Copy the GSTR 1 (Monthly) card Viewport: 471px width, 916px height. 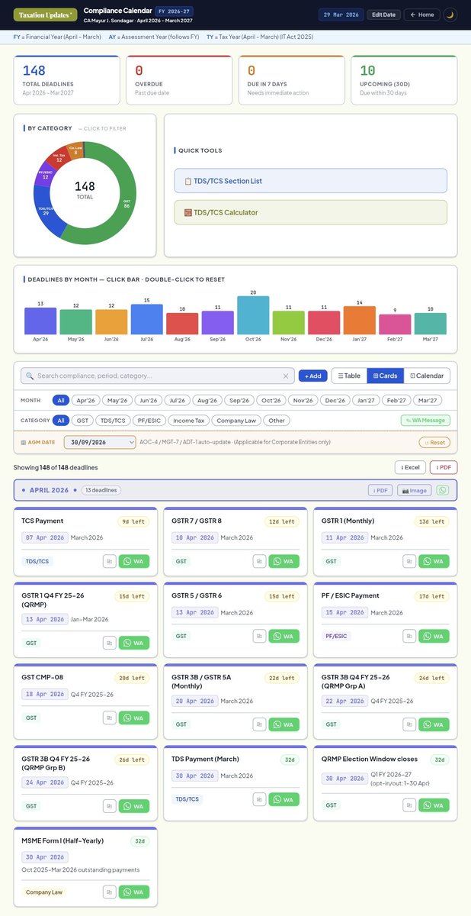coord(409,561)
